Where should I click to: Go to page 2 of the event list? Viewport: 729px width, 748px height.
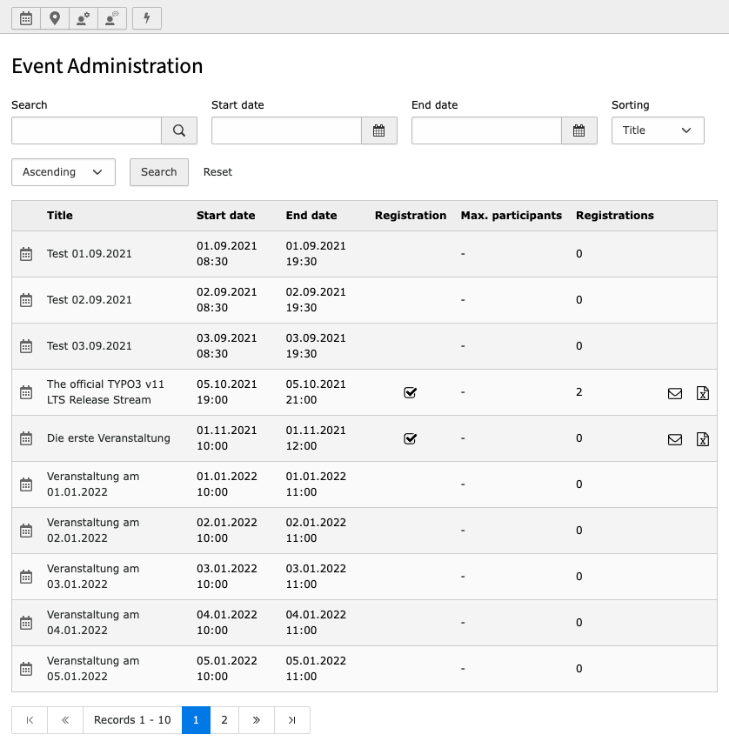(x=224, y=719)
